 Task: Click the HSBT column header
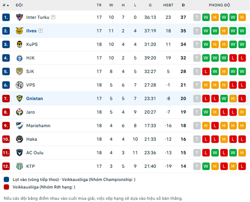[x=168, y=5]
